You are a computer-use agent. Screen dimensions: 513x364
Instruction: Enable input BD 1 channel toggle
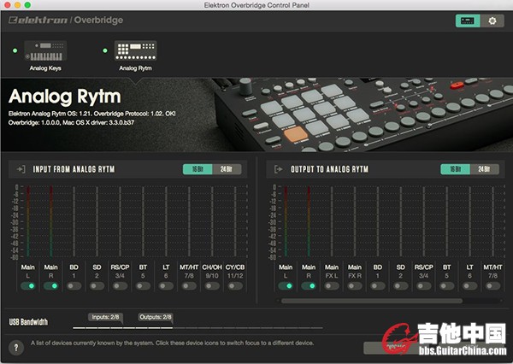[x=74, y=286]
